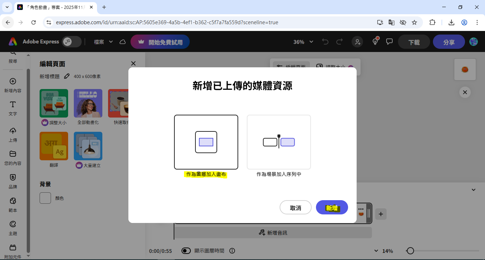This screenshot has width=485, height=260.
Task: Click the blue Add button in dialog
Action: tap(332, 208)
